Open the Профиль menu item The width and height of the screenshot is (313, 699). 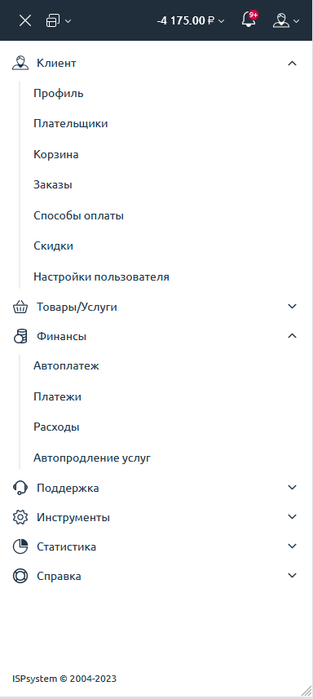(x=59, y=93)
